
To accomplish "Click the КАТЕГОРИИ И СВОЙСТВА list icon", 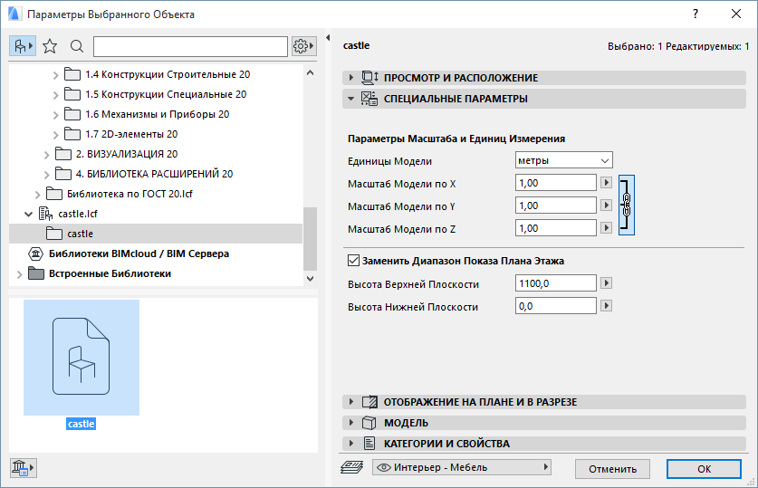I will tap(369, 444).
